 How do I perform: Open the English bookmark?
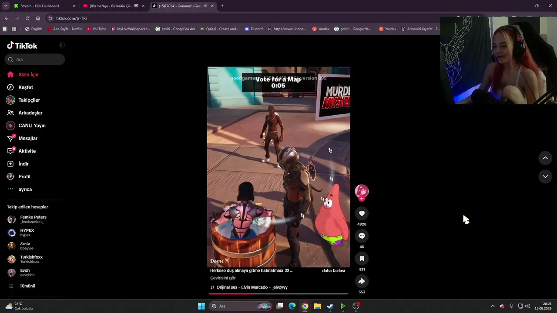tap(34, 29)
